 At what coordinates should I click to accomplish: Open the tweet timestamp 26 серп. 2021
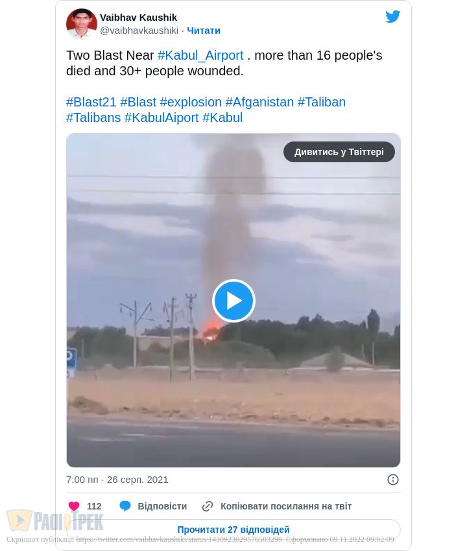(x=138, y=480)
